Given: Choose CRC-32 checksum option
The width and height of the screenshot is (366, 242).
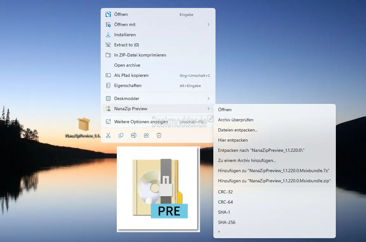Looking at the screenshot, I should coord(225,192).
